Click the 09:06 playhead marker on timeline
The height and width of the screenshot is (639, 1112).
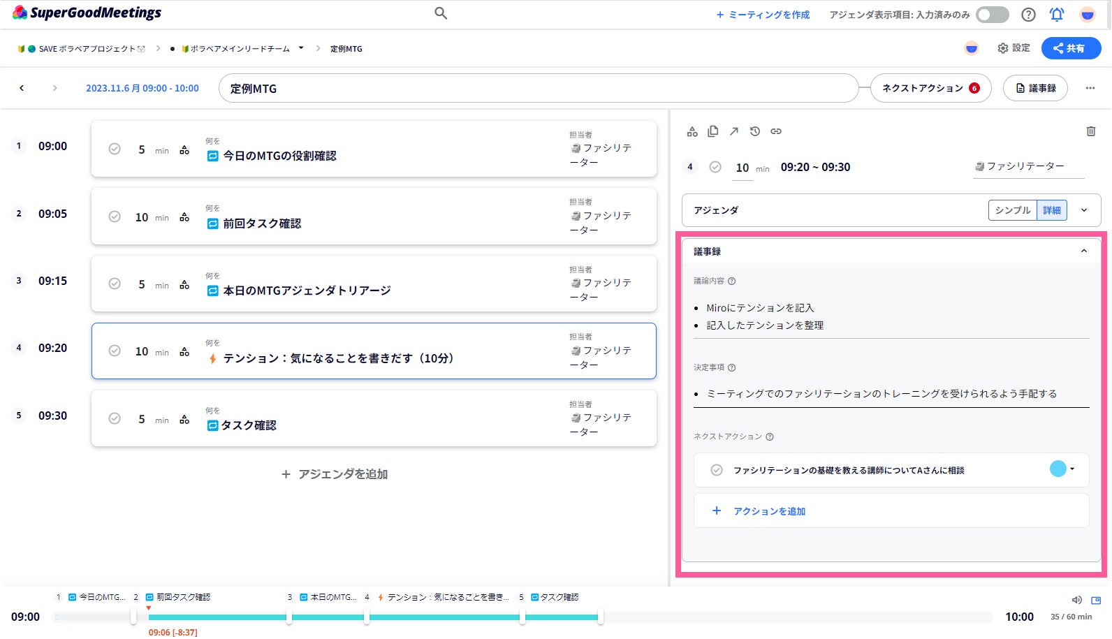(x=149, y=608)
